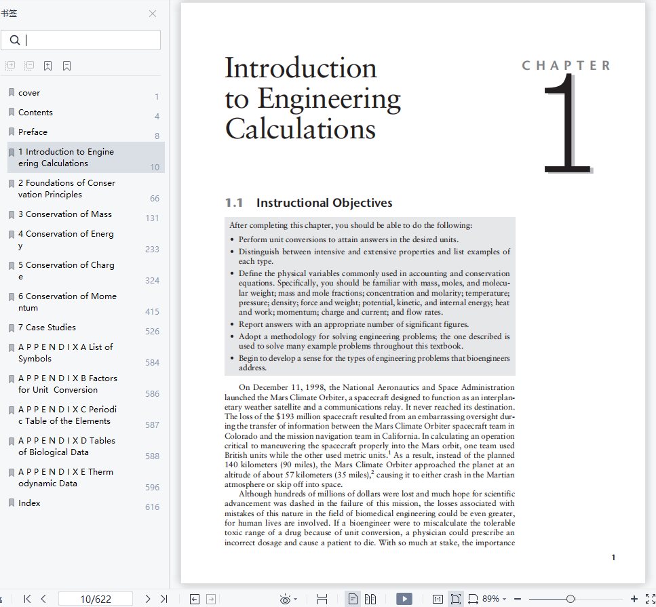Expand all bookmarks icon

click(x=10, y=66)
